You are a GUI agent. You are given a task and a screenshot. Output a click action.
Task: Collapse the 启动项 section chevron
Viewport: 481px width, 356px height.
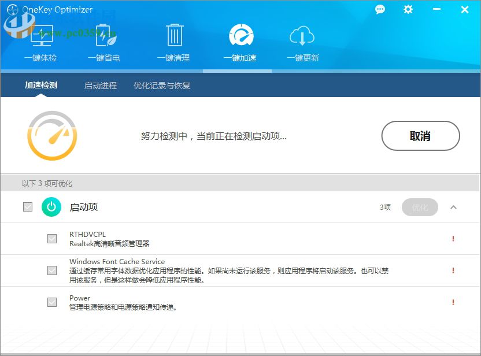[x=454, y=207]
